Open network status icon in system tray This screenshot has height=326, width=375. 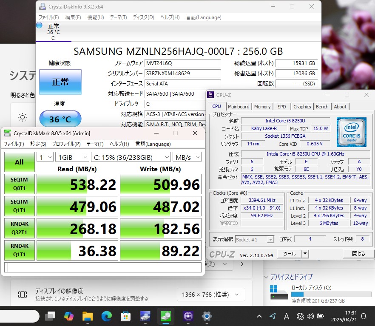[x=300, y=316]
